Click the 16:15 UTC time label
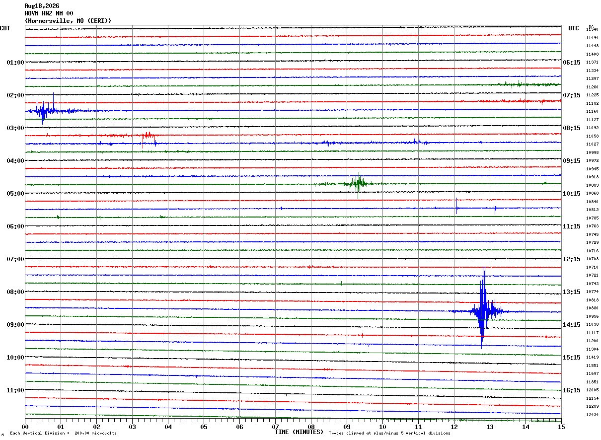Image resolution: width=601 pixels, height=440 pixels. (x=571, y=390)
